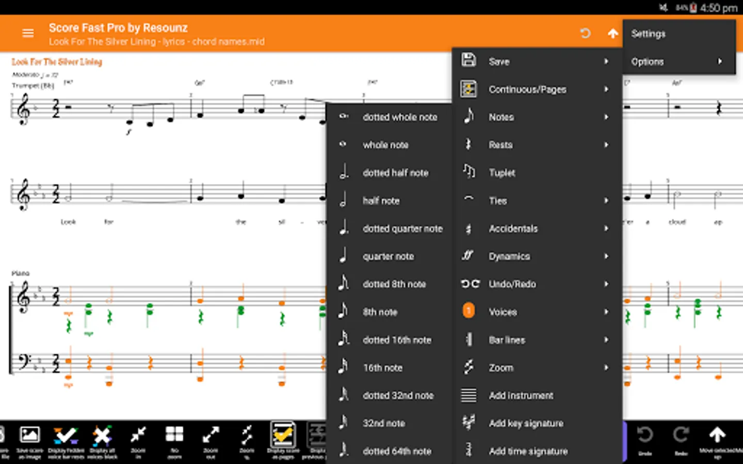Open Settings from the overflow menu
The width and height of the screenshot is (743, 464).
coord(648,34)
